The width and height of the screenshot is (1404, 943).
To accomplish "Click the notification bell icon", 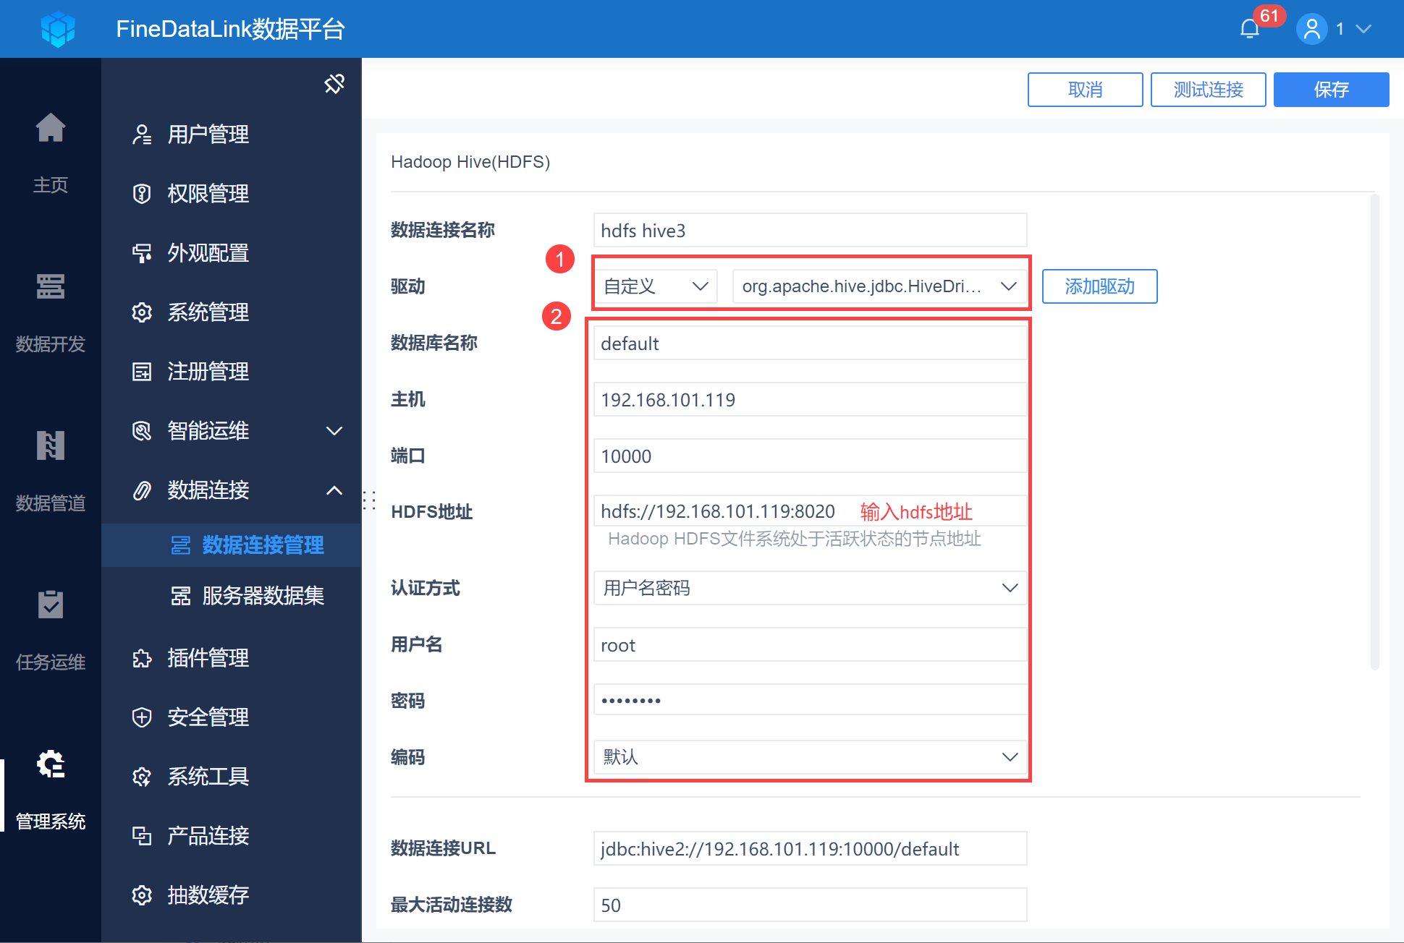I will [1250, 29].
